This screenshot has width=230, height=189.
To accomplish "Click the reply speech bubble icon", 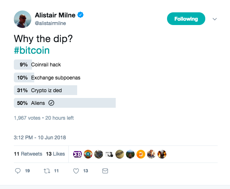I will click(18, 170).
